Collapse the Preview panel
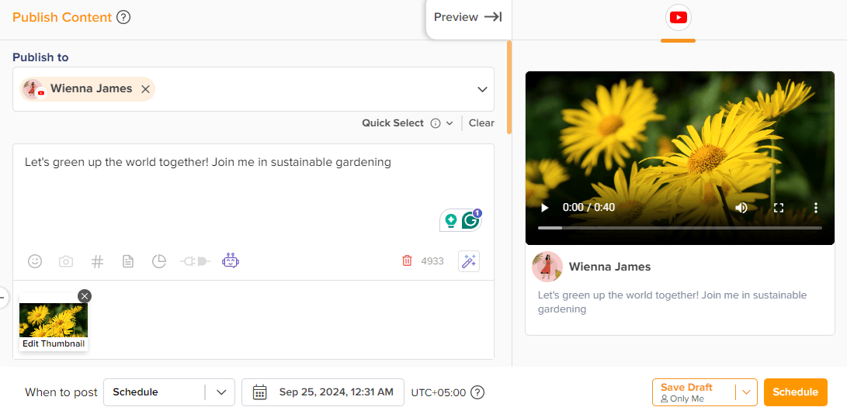Screen dimensions: 847x414 (468, 17)
